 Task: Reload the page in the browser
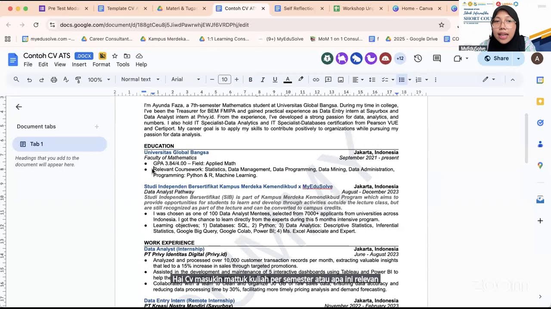[36, 25]
